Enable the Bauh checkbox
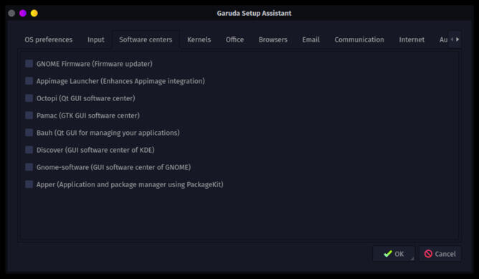479x279 pixels. 29,132
